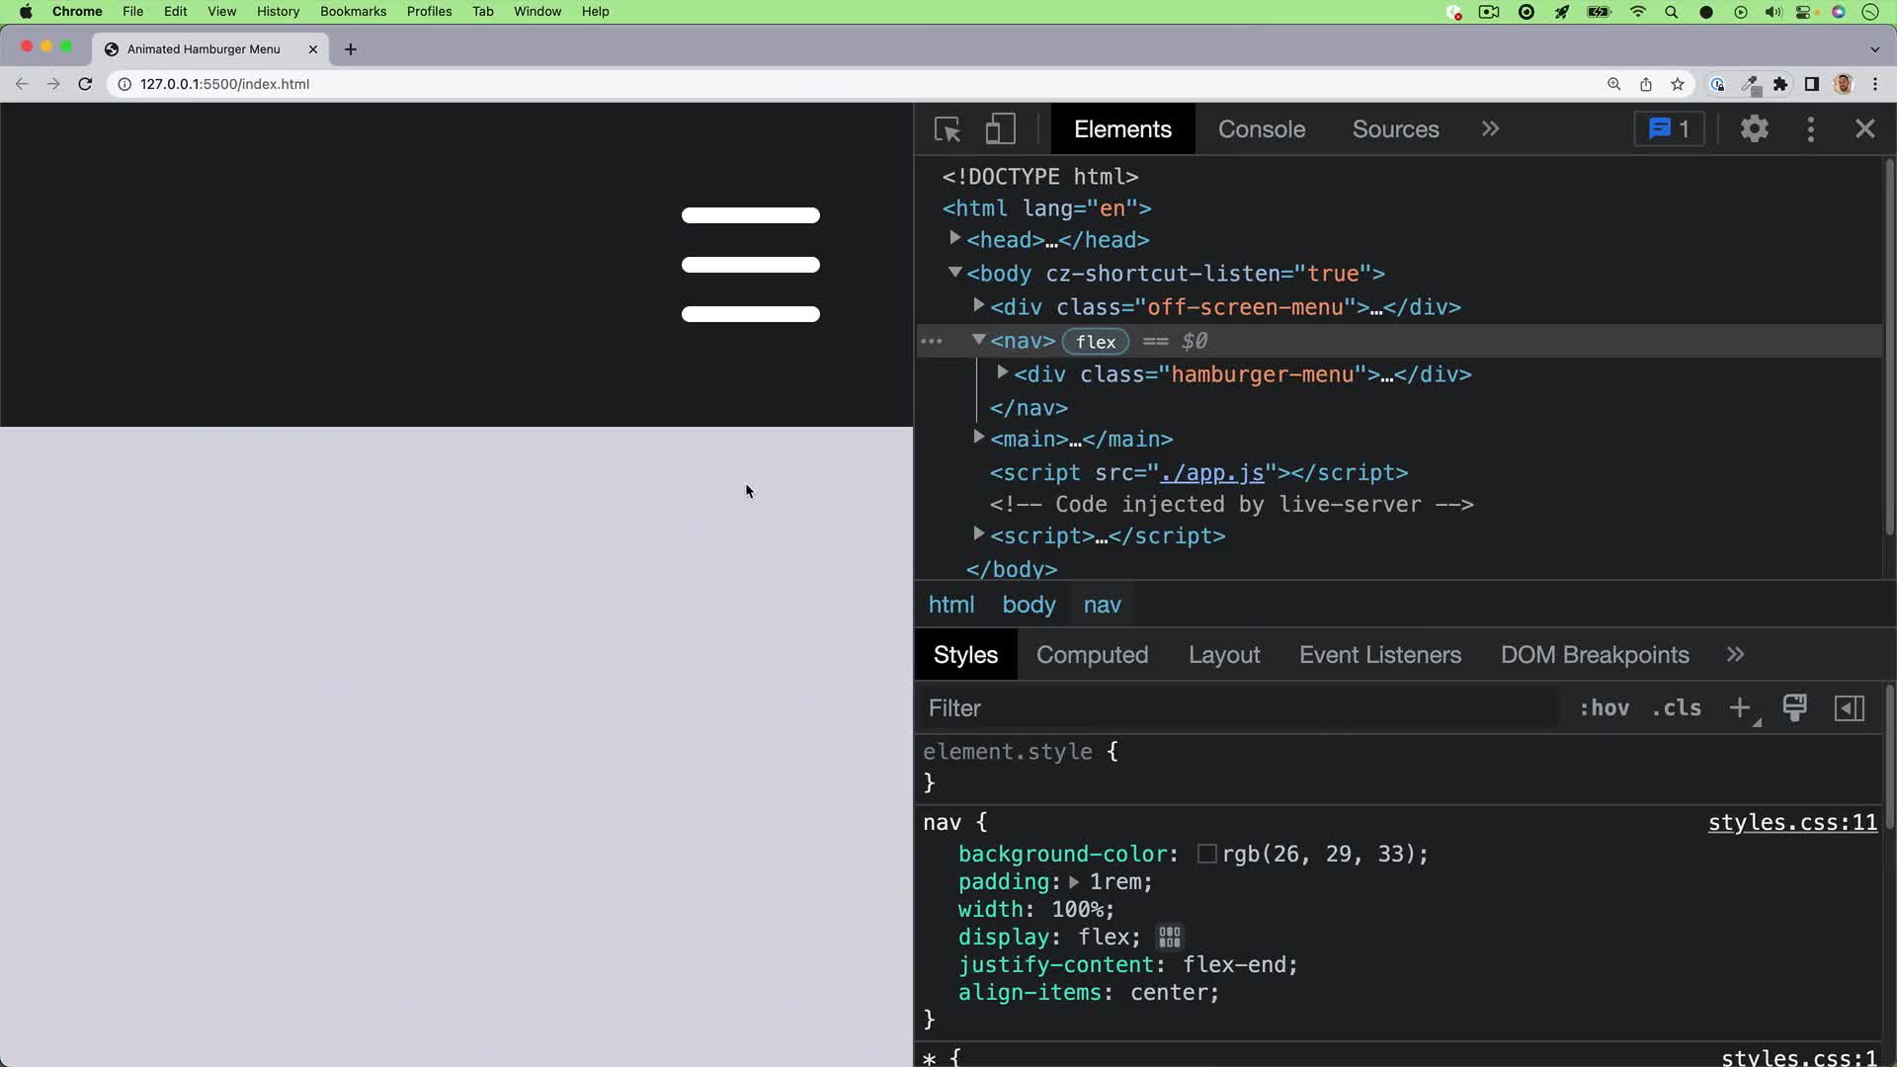Toggle the device emulation toolbar
The image size is (1897, 1067).
1000,128
